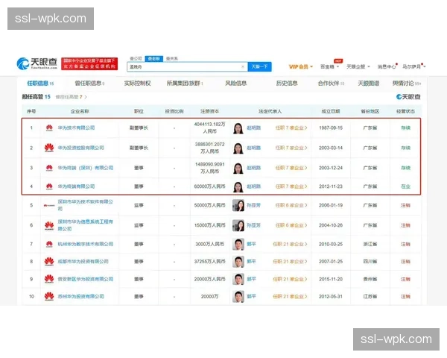Open the 天眼企服 dropdown menu
Image resolution: width=447 pixels, height=358 pixels.
click(x=358, y=66)
